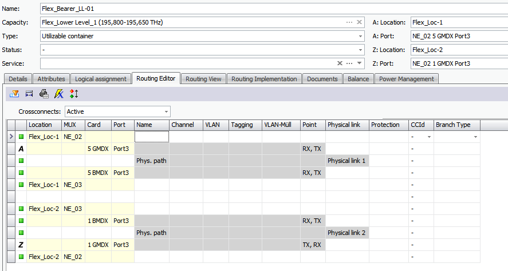
Task: Click the red-green diamonds sort direction icon
Action: 74,94
